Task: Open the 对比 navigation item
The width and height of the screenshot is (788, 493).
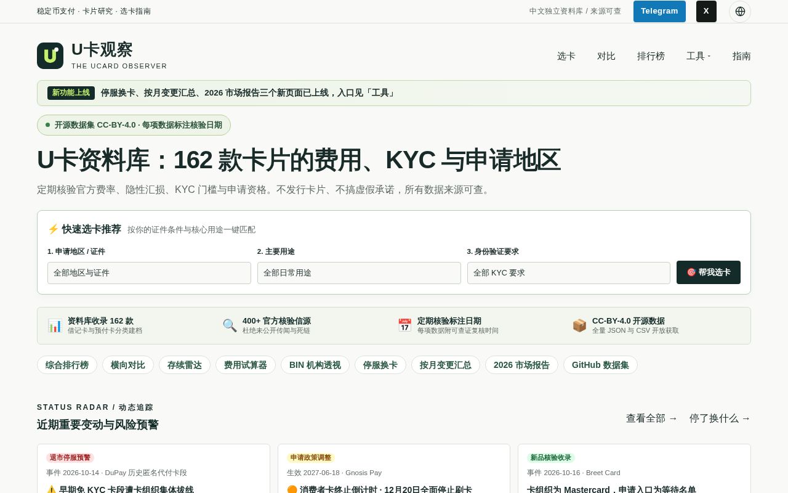Action: pyautogui.click(x=606, y=56)
